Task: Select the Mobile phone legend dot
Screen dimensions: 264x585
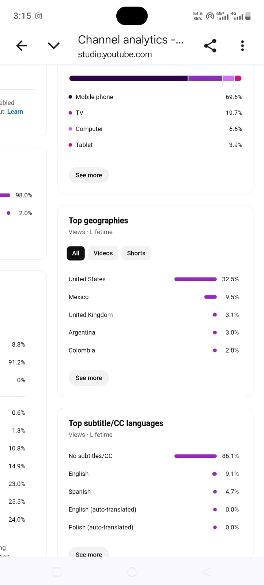Action: [70, 97]
